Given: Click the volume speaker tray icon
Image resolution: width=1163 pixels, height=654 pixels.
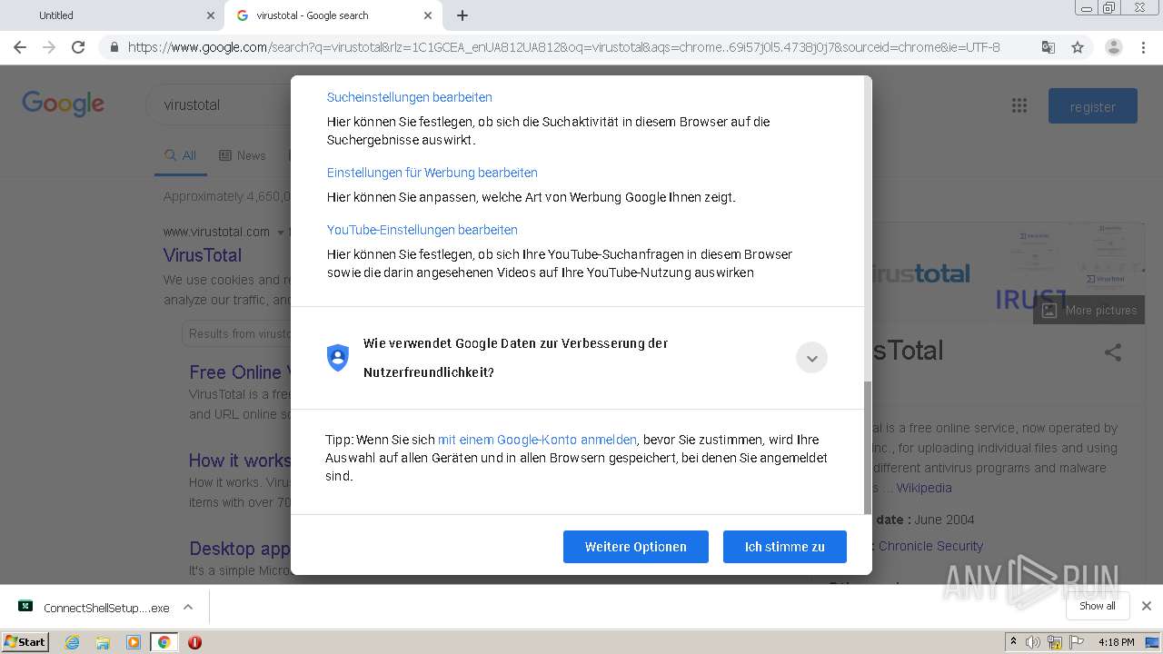Looking at the screenshot, I should (x=1033, y=642).
